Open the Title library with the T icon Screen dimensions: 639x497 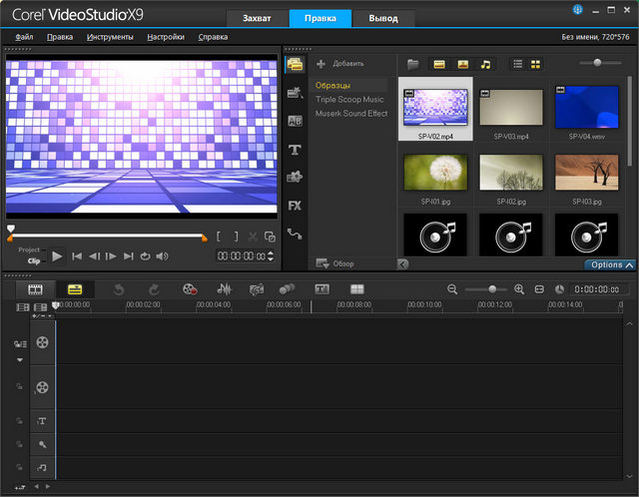295,149
